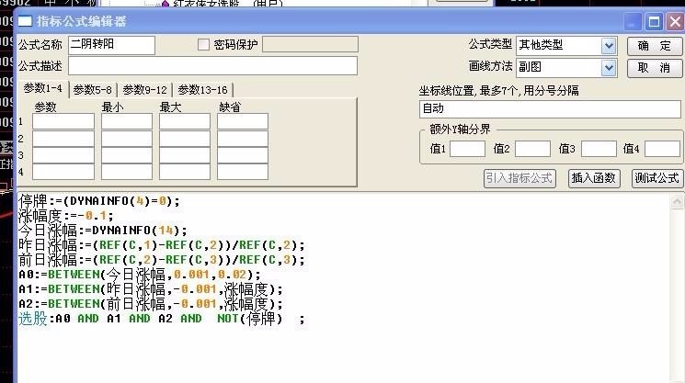This screenshot has height=383, width=685.
Task: Click the line defining 前日涨幅
Action: click(162, 260)
